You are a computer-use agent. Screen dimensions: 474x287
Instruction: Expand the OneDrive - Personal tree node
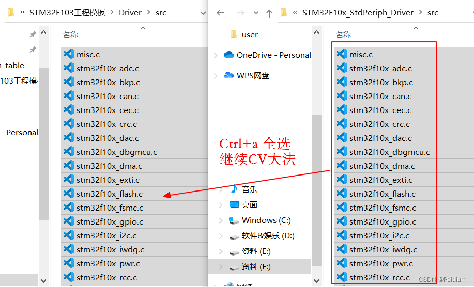[216, 55]
